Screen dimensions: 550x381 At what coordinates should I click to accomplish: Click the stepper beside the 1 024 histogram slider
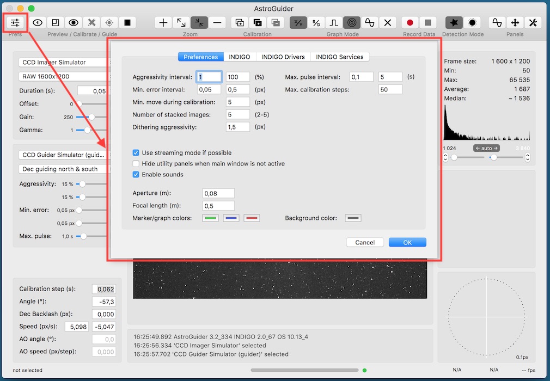445,157
